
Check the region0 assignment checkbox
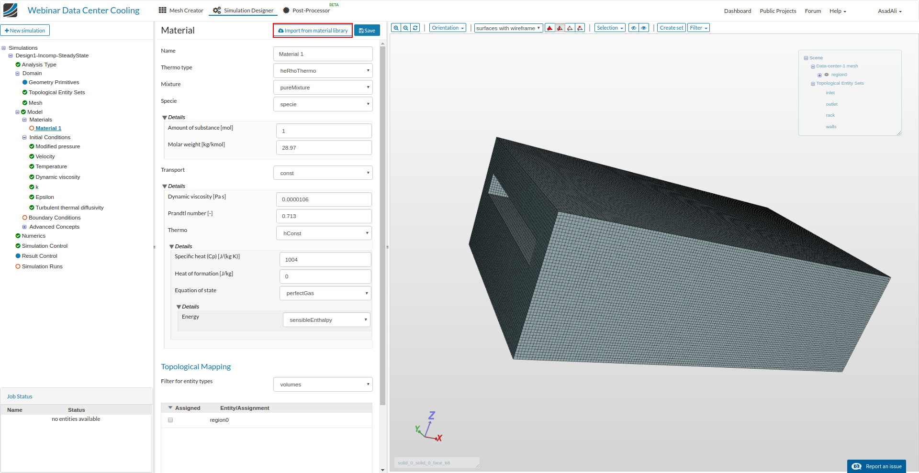click(x=170, y=420)
